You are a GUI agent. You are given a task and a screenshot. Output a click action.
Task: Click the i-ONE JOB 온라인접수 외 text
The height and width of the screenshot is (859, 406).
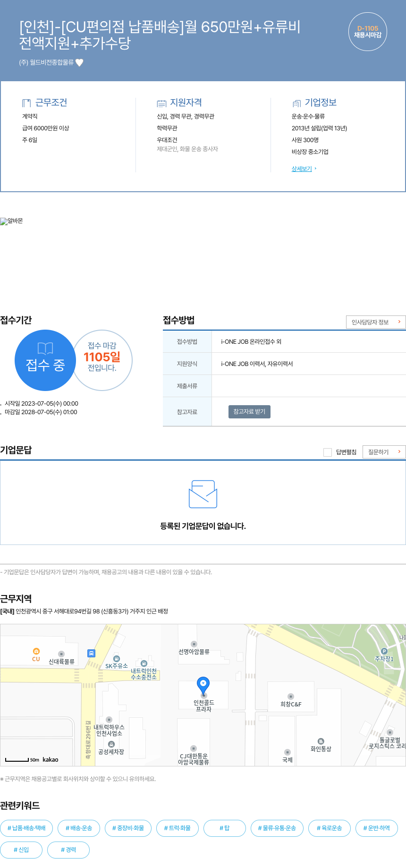pyautogui.click(x=251, y=341)
